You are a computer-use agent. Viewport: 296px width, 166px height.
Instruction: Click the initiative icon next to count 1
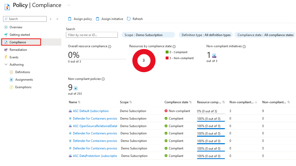pos(214,56)
